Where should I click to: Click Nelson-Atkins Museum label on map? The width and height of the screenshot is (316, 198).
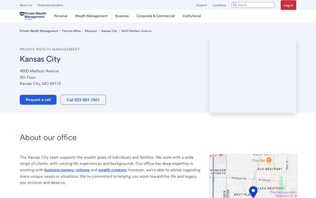(x=283, y=194)
